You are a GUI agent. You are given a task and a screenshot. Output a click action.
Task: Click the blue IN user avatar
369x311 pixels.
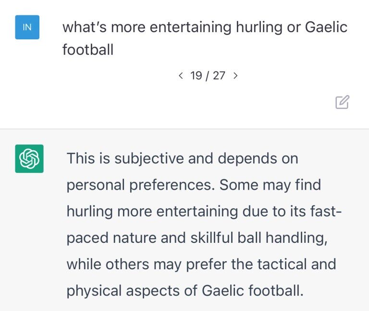(27, 27)
